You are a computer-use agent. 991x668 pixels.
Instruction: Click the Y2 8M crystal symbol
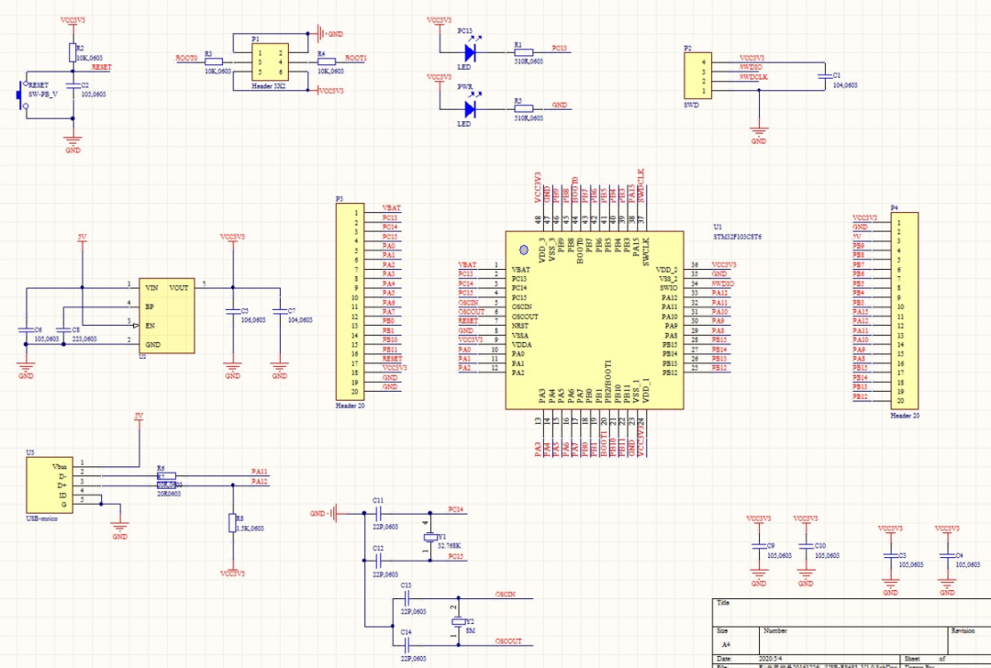[x=457, y=622]
